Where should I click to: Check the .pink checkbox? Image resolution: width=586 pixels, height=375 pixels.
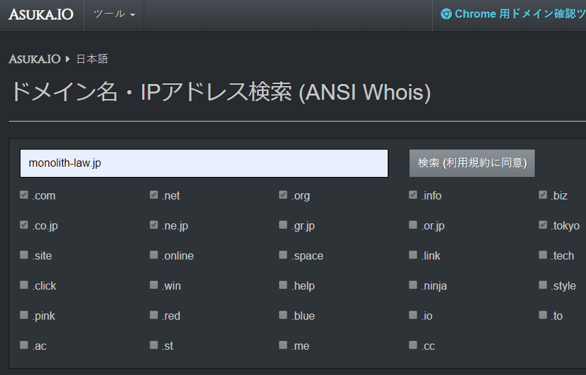click(24, 315)
